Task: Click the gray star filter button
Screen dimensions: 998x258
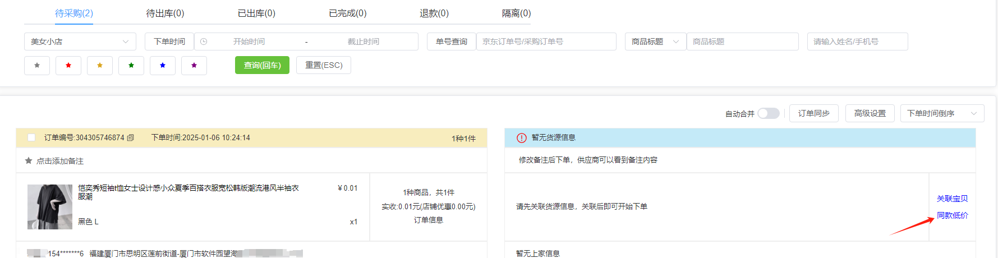Action: [x=37, y=66]
